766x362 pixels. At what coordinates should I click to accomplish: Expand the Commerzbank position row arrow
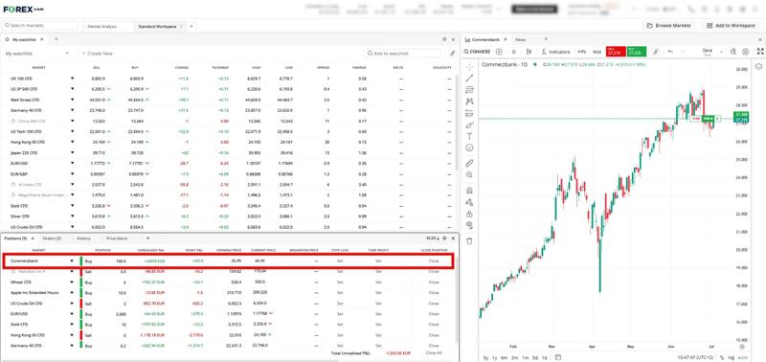(x=73, y=260)
